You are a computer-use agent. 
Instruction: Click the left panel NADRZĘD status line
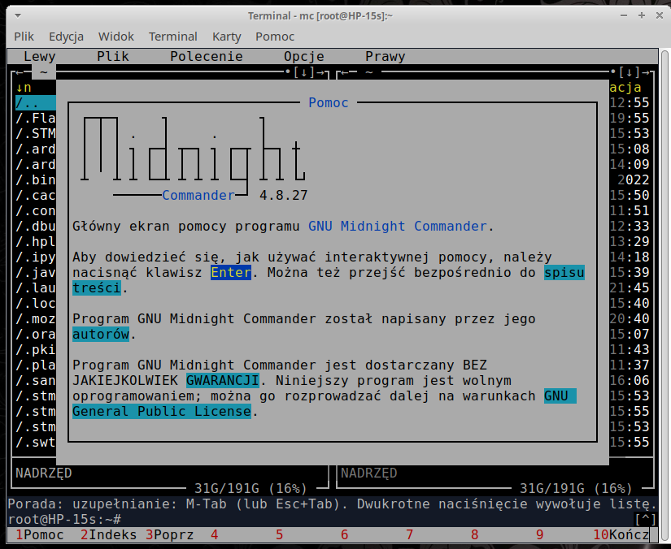coord(44,473)
